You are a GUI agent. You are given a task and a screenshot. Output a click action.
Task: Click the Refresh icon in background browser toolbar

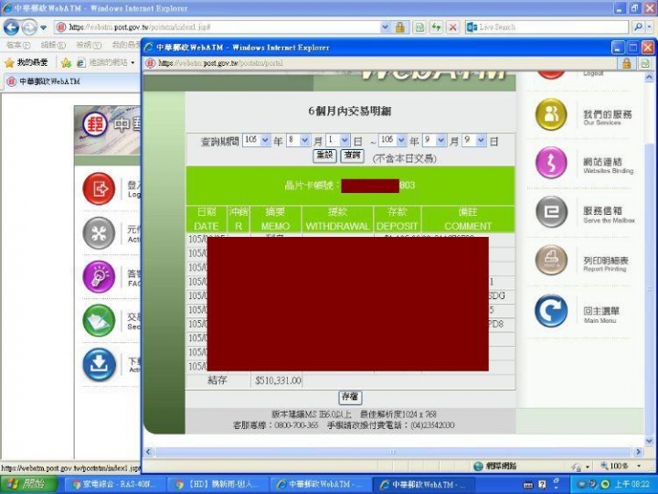tap(437, 27)
